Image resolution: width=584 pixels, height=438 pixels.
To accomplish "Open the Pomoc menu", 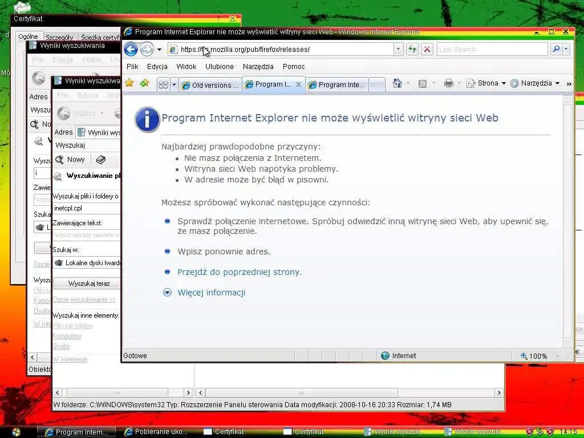I will [x=294, y=66].
